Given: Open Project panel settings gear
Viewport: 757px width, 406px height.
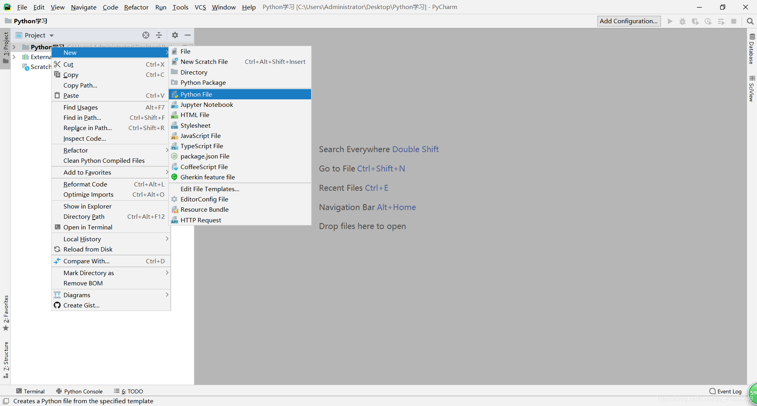Looking at the screenshot, I should click(175, 35).
